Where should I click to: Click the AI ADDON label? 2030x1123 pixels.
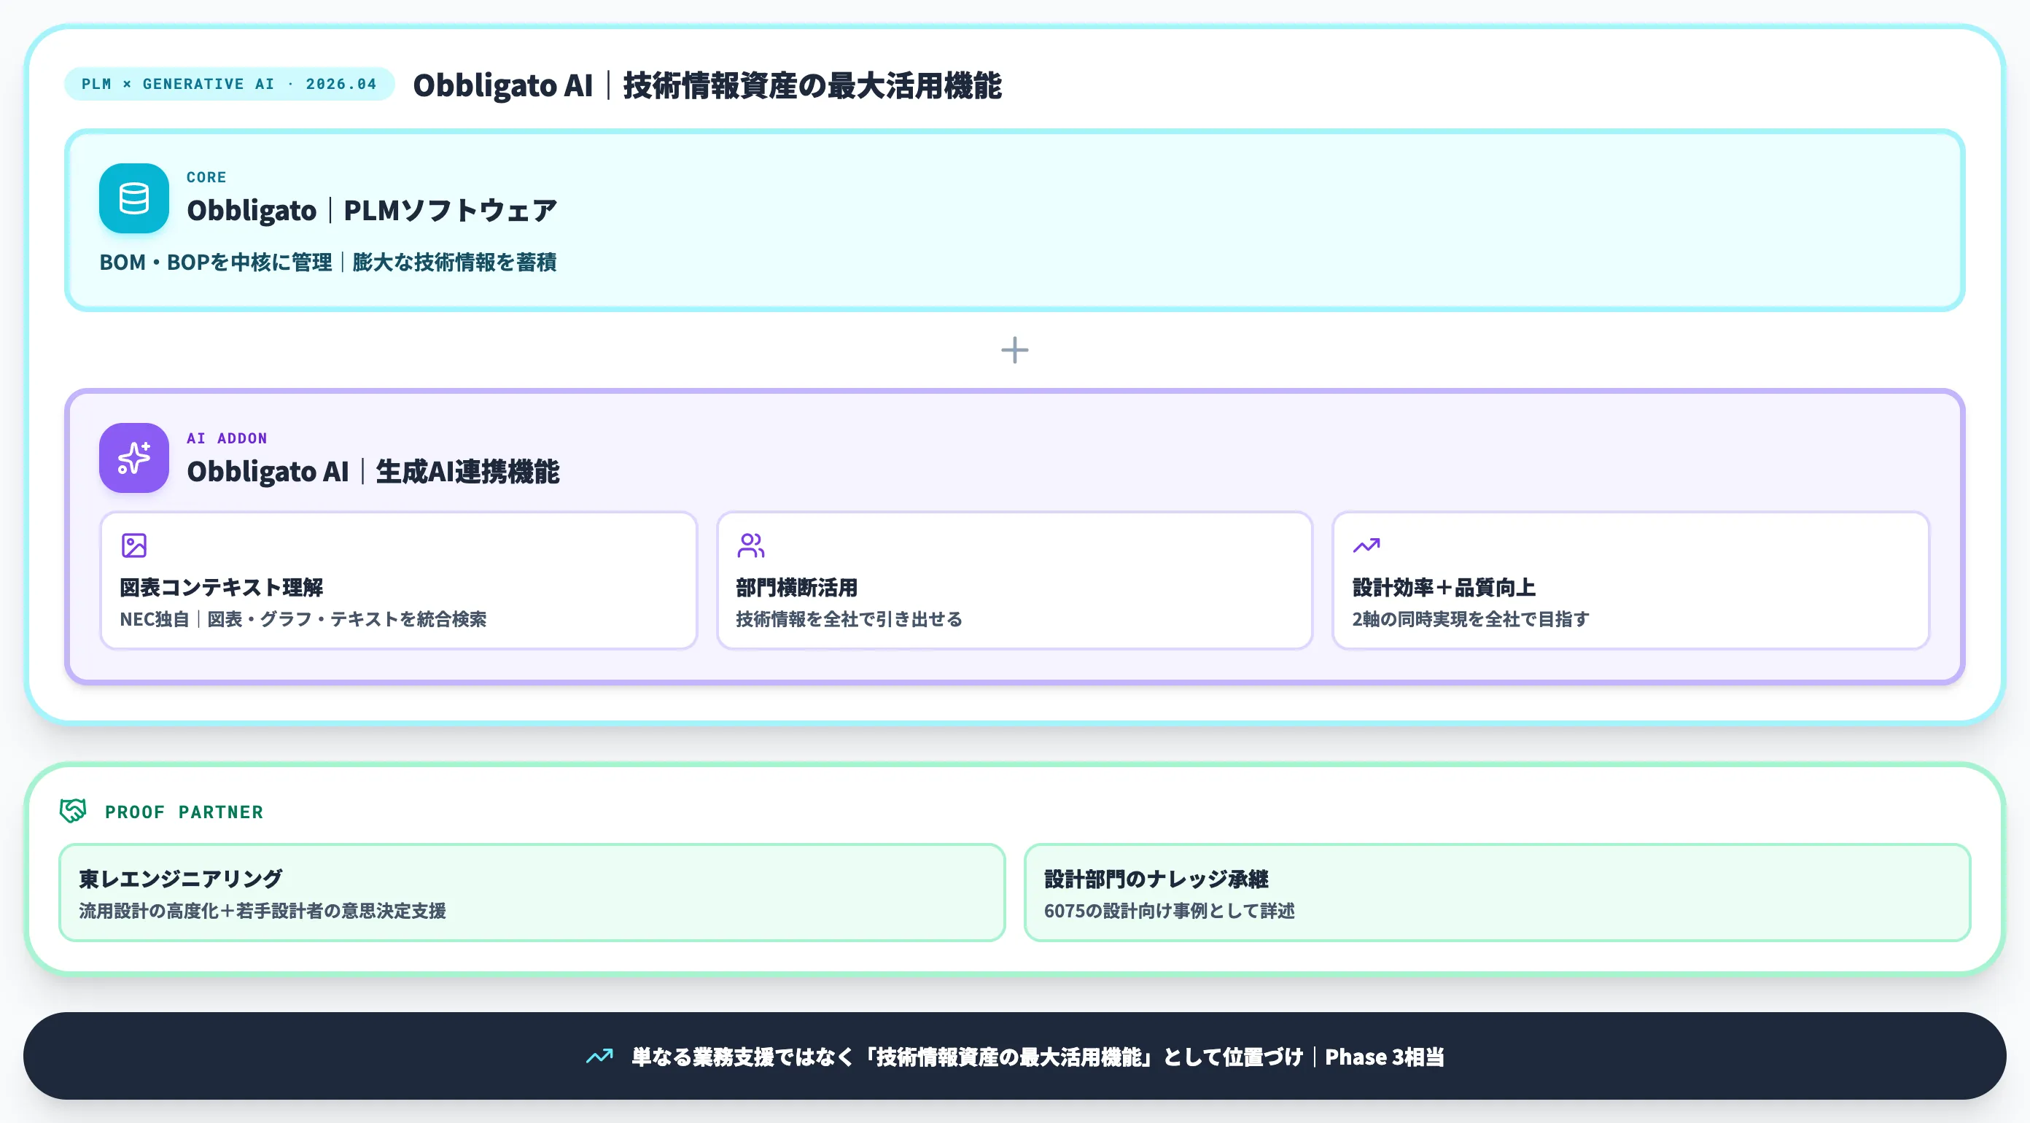[227, 438]
